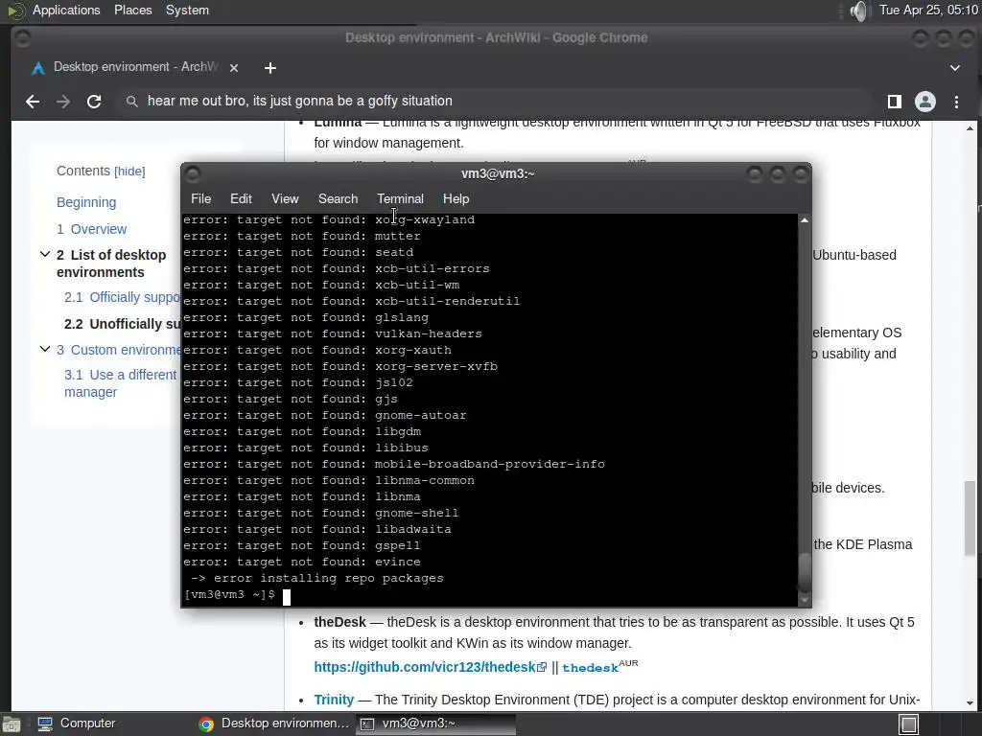Open Chrome tab search chevron
Viewport: 982px width, 736px height.
click(x=954, y=68)
